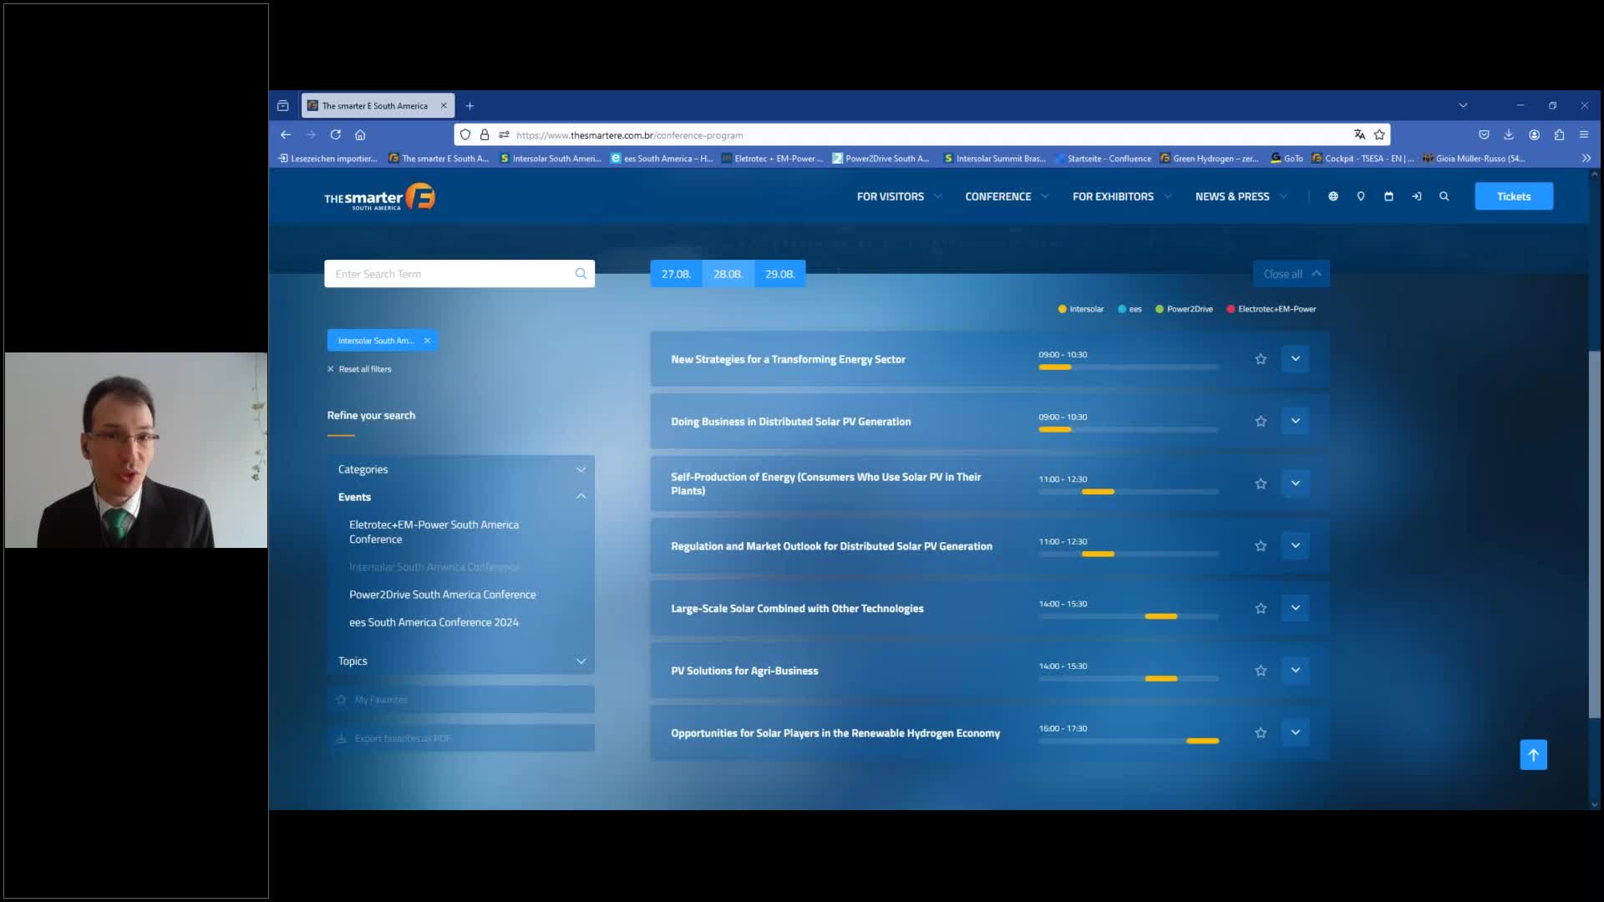Click the browser reload page icon
This screenshot has width=1604, height=902.
(x=336, y=134)
